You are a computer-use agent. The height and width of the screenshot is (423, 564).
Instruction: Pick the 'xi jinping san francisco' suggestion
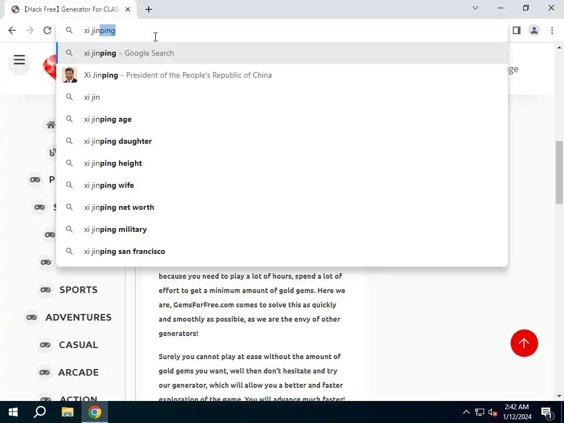[282, 251]
